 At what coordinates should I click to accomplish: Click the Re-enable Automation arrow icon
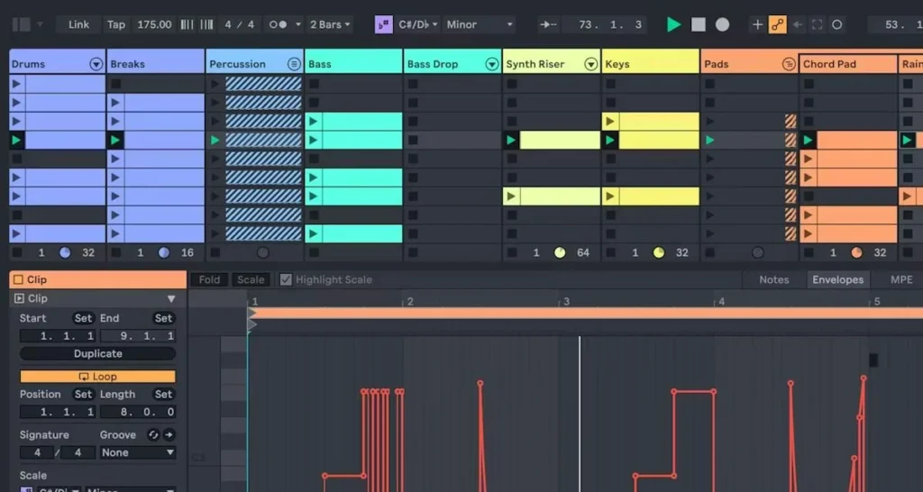(798, 24)
